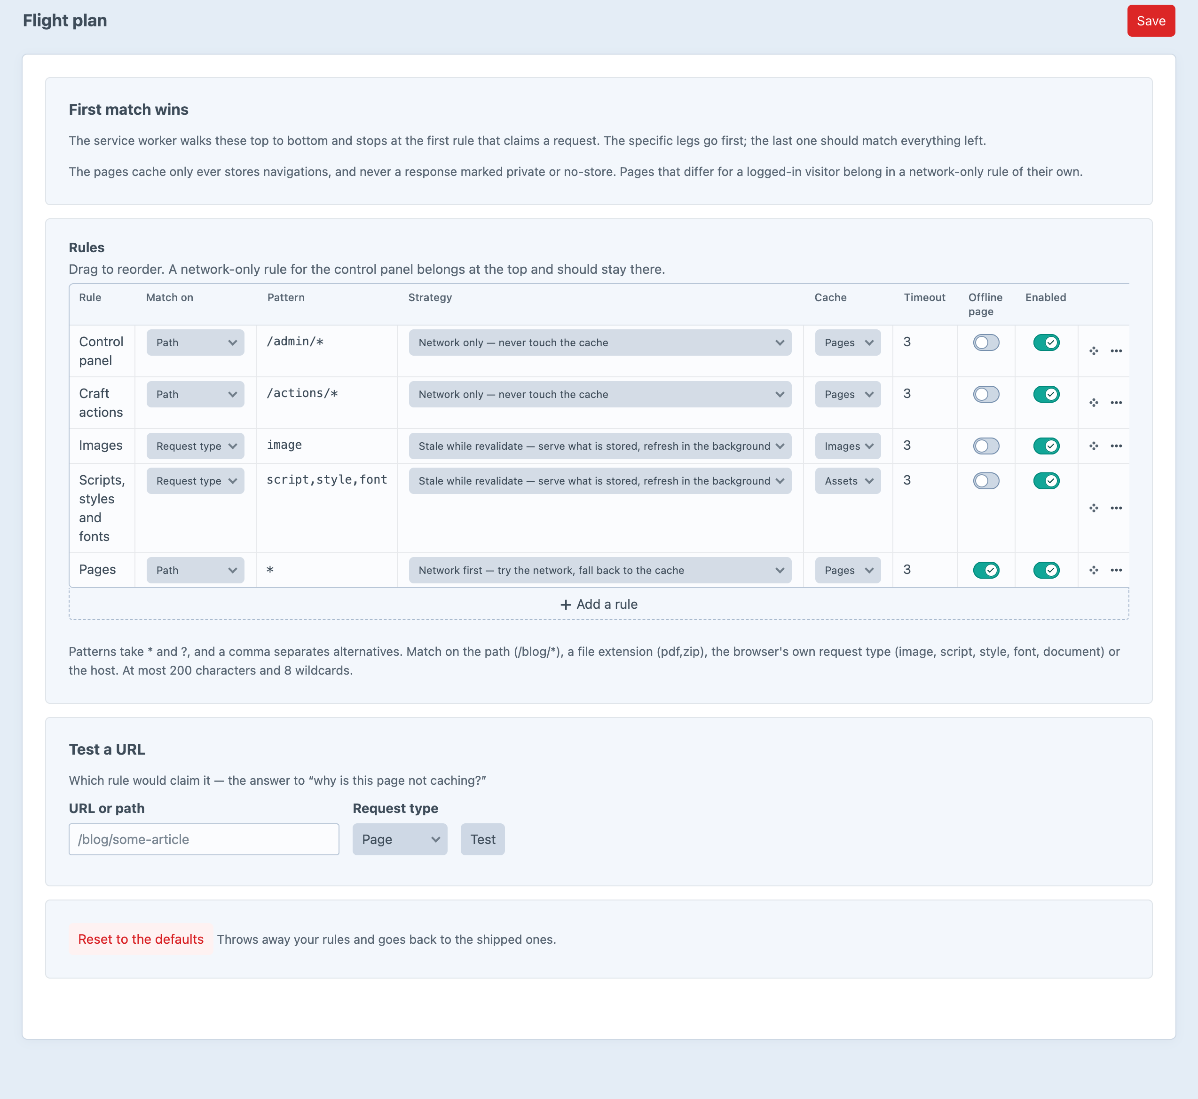Save the flight plan

(1151, 21)
